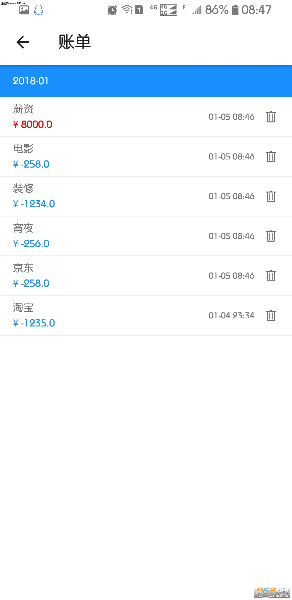Tap the QQ penguin notification icon
The image size is (292, 600).
click(x=38, y=10)
